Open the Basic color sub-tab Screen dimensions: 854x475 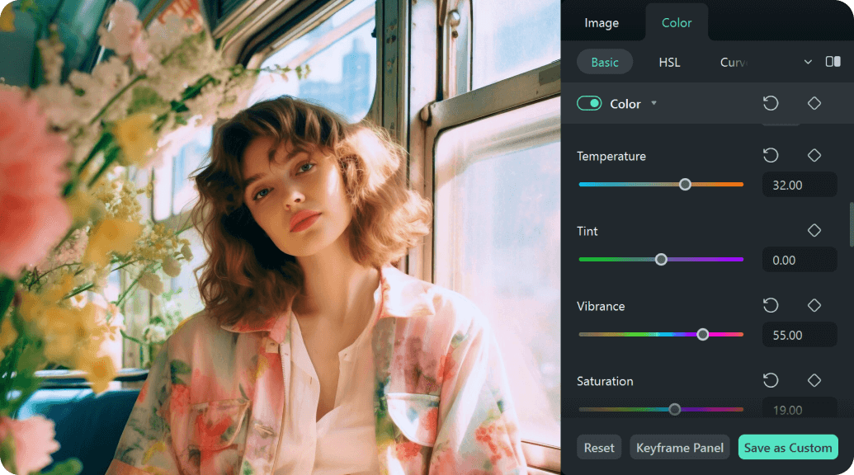pyautogui.click(x=605, y=62)
